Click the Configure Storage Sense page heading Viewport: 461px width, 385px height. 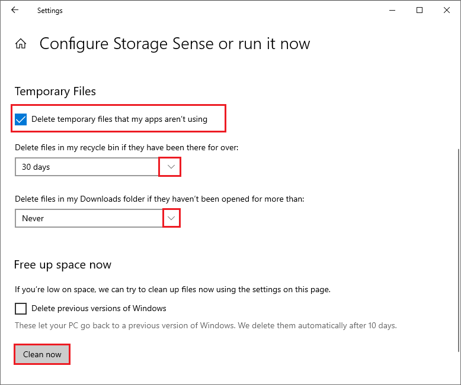coord(175,44)
